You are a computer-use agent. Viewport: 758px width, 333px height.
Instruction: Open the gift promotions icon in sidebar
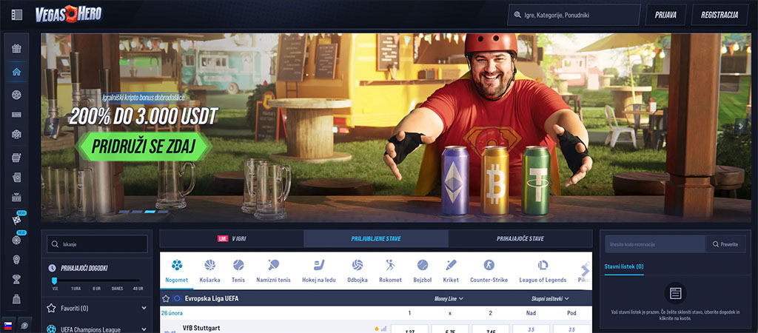click(16, 49)
